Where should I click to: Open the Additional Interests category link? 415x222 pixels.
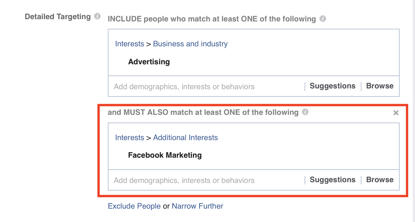click(x=185, y=137)
